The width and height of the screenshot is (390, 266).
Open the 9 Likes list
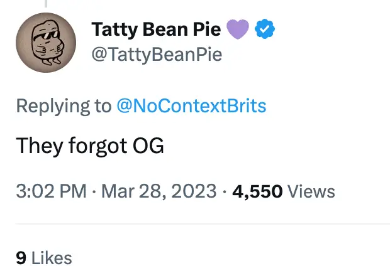tap(44, 257)
